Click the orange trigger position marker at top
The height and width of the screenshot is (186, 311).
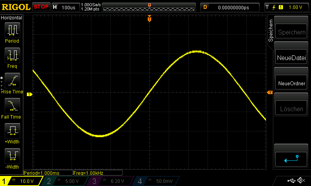149,18
